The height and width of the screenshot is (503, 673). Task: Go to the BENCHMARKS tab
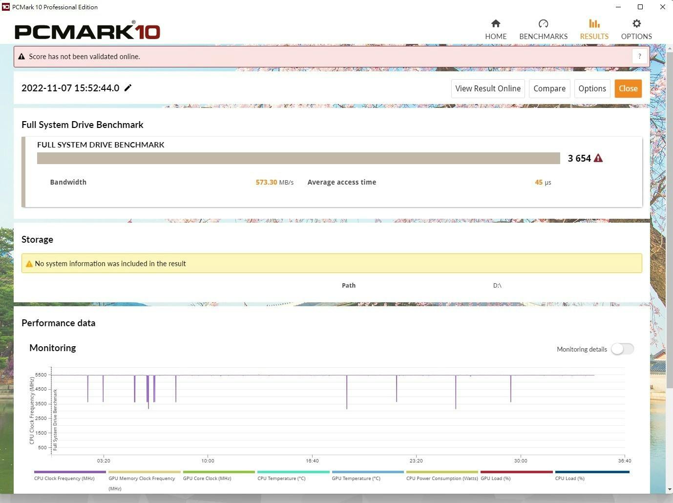click(x=543, y=30)
